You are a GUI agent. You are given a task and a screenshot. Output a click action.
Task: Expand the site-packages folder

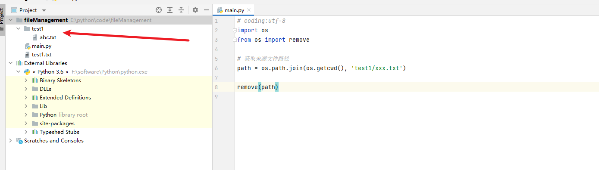click(x=26, y=124)
